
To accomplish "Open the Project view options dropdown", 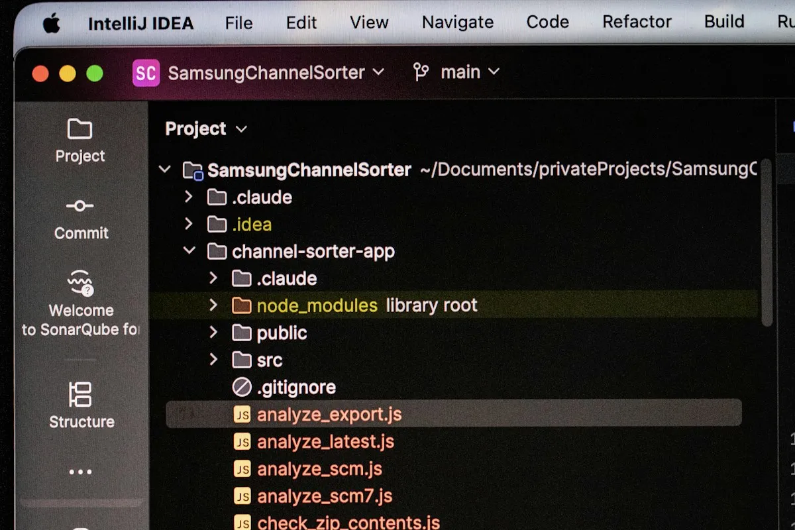I will (241, 129).
